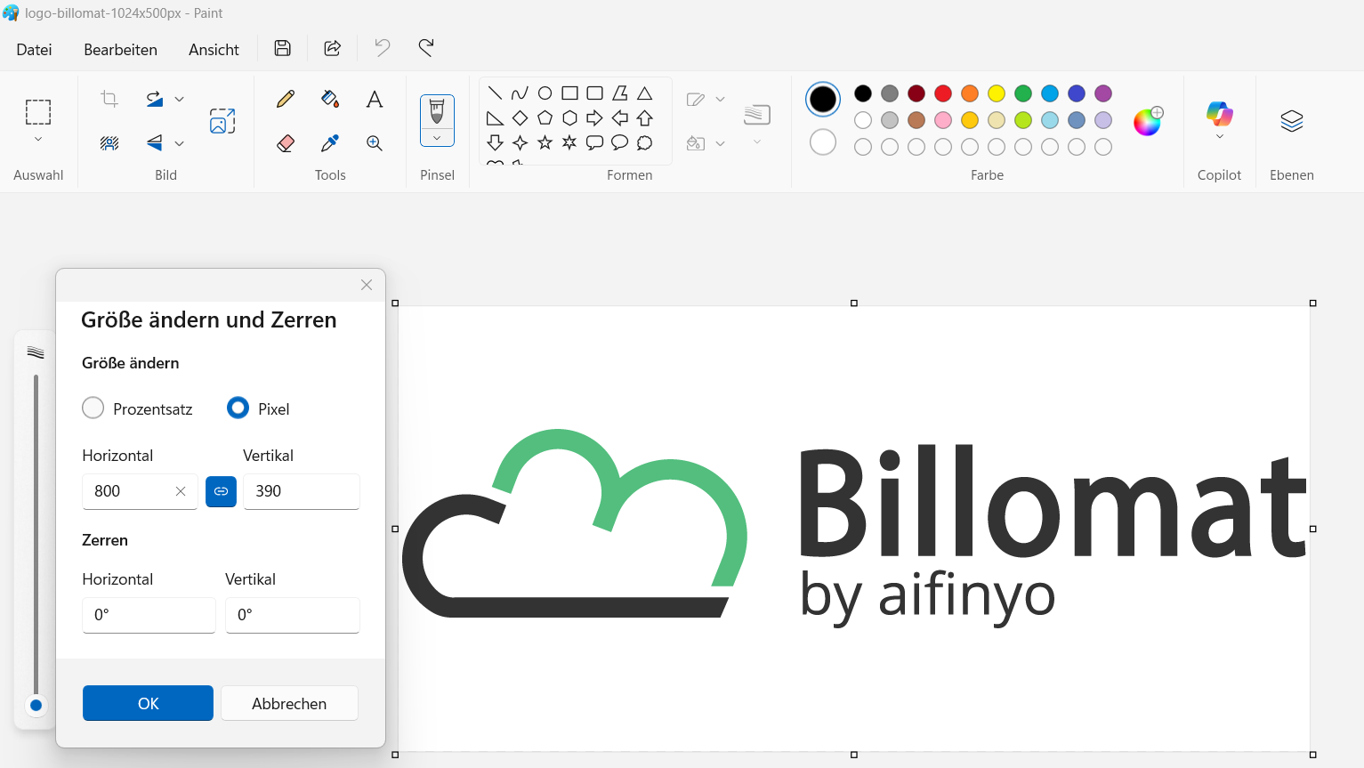Toggle the aspect ratio lock link button
The height and width of the screenshot is (768, 1364).
pos(221,491)
